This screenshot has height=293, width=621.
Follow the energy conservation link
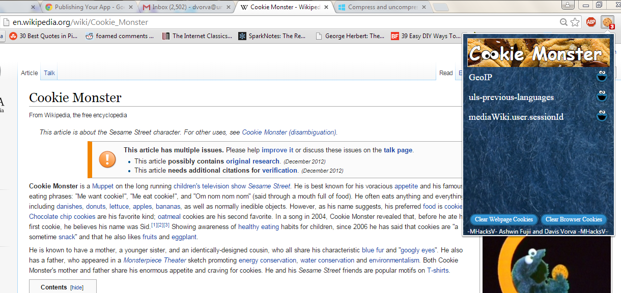click(x=268, y=260)
